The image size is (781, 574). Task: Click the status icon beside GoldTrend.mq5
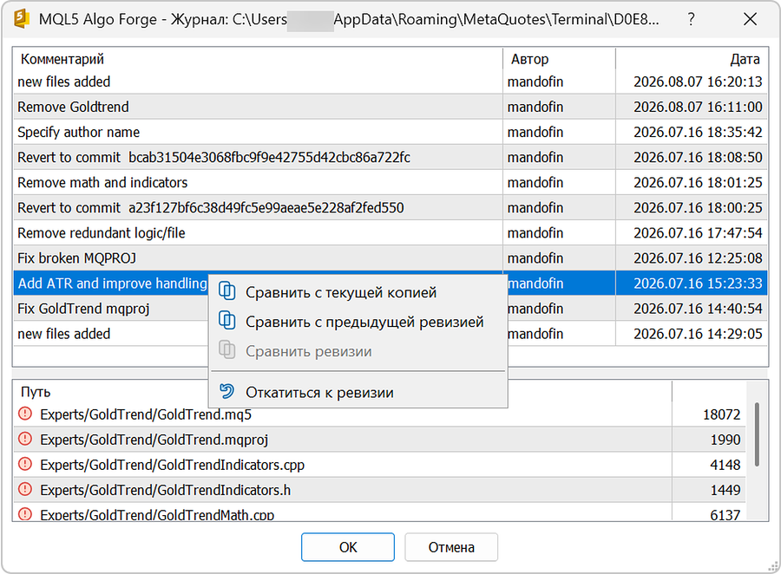point(25,414)
